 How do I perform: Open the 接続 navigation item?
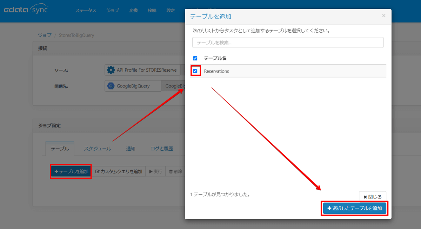[x=152, y=11]
